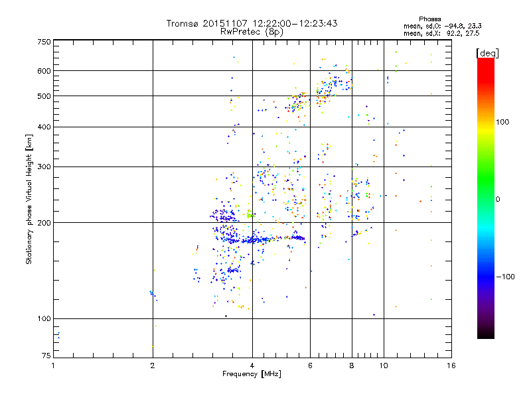
Task: Click the 'mean, sd,X: 92.2, 27.5' statistic
Action: click(441, 33)
